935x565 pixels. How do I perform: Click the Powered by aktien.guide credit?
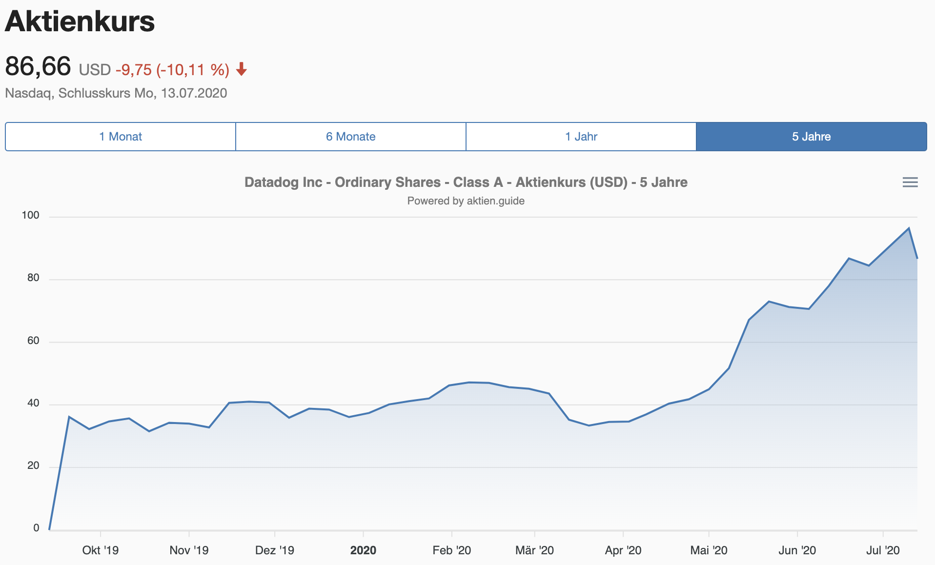pos(466,201)
